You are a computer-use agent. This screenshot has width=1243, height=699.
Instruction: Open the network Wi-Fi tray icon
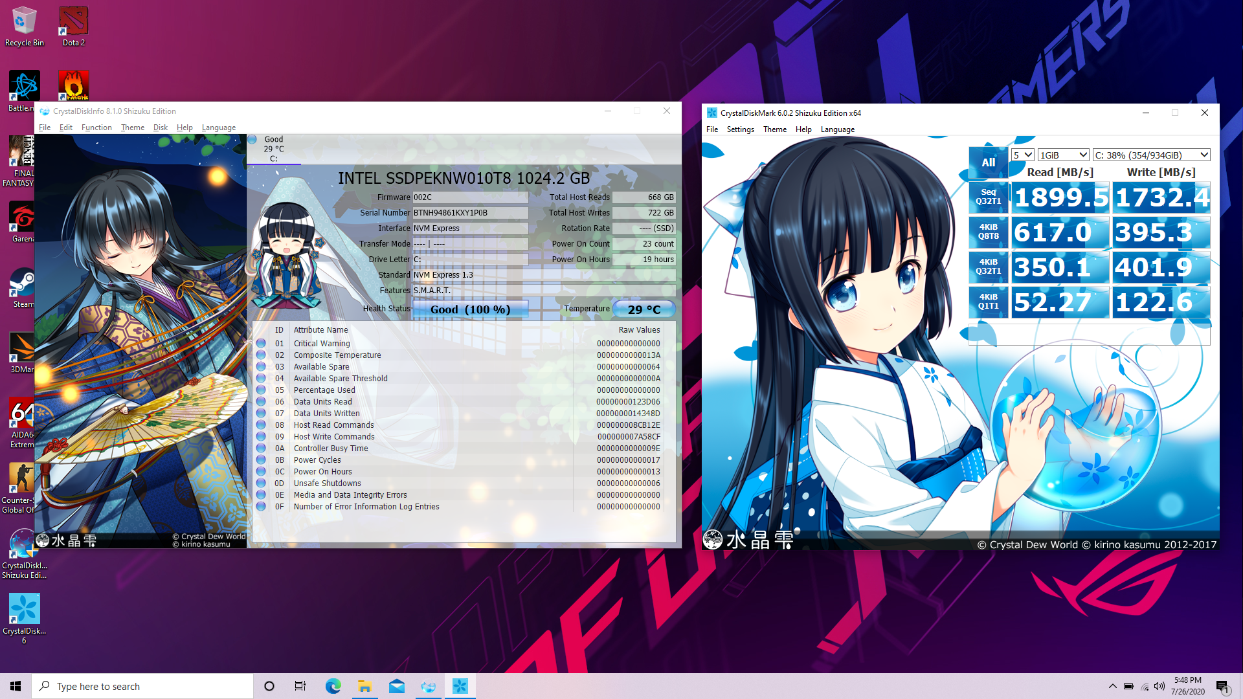(1145, 686)
